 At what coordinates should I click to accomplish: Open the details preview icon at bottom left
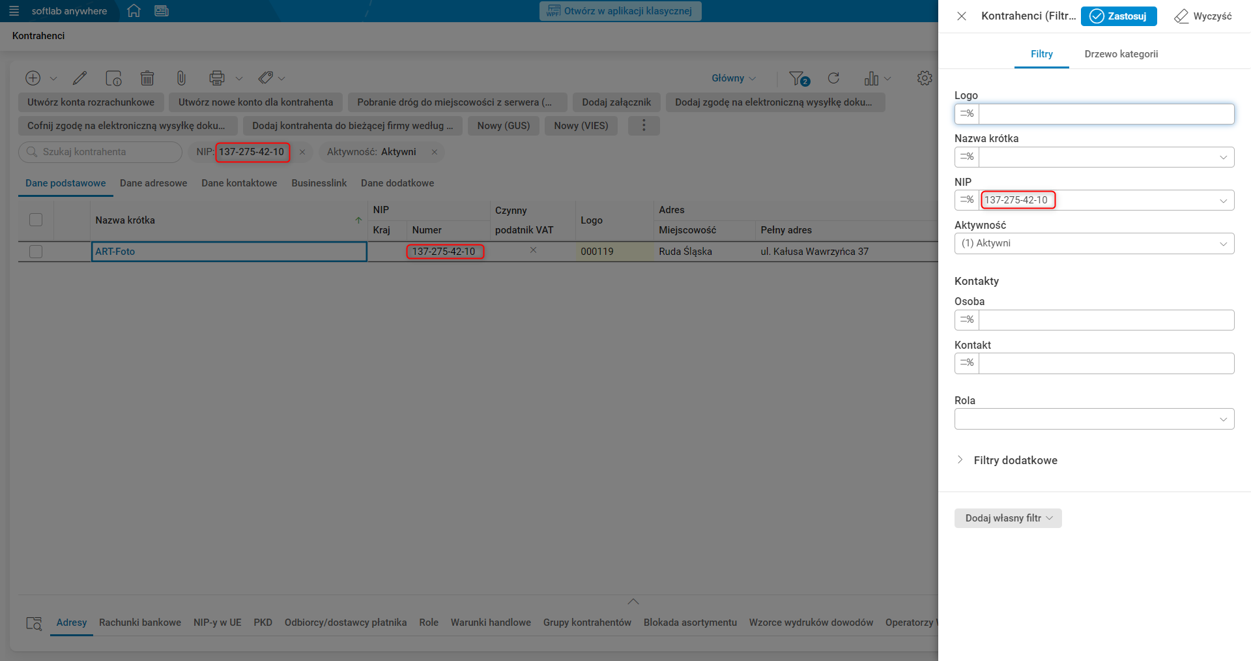tap(34, 623)
